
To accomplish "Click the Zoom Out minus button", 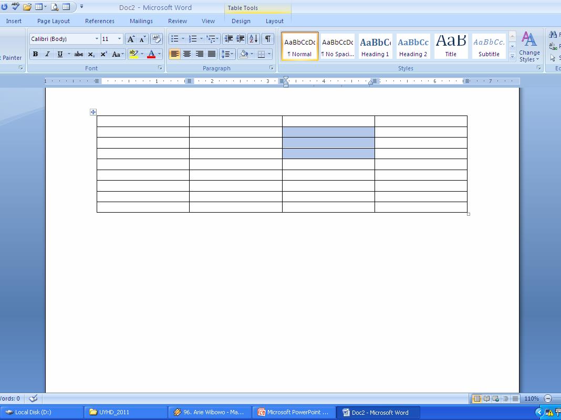I will (x=548, y=398).
